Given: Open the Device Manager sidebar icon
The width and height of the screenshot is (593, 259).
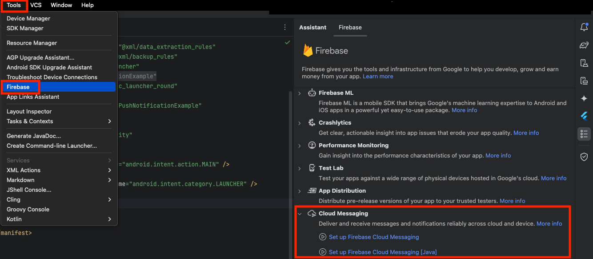Looking at the screenshot, I should 584,63.
